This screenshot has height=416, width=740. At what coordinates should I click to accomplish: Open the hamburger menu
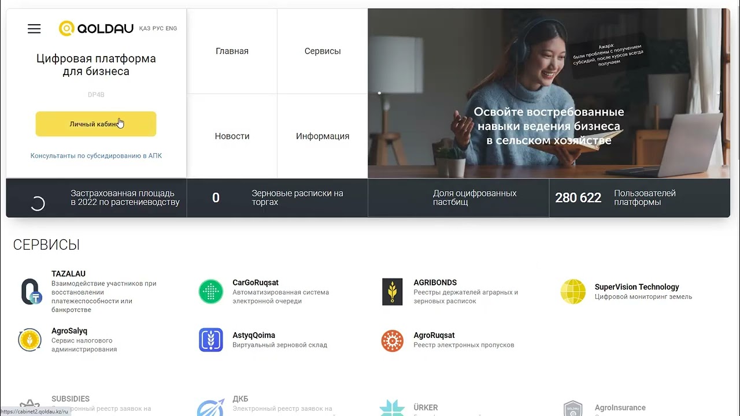[34, 29]
